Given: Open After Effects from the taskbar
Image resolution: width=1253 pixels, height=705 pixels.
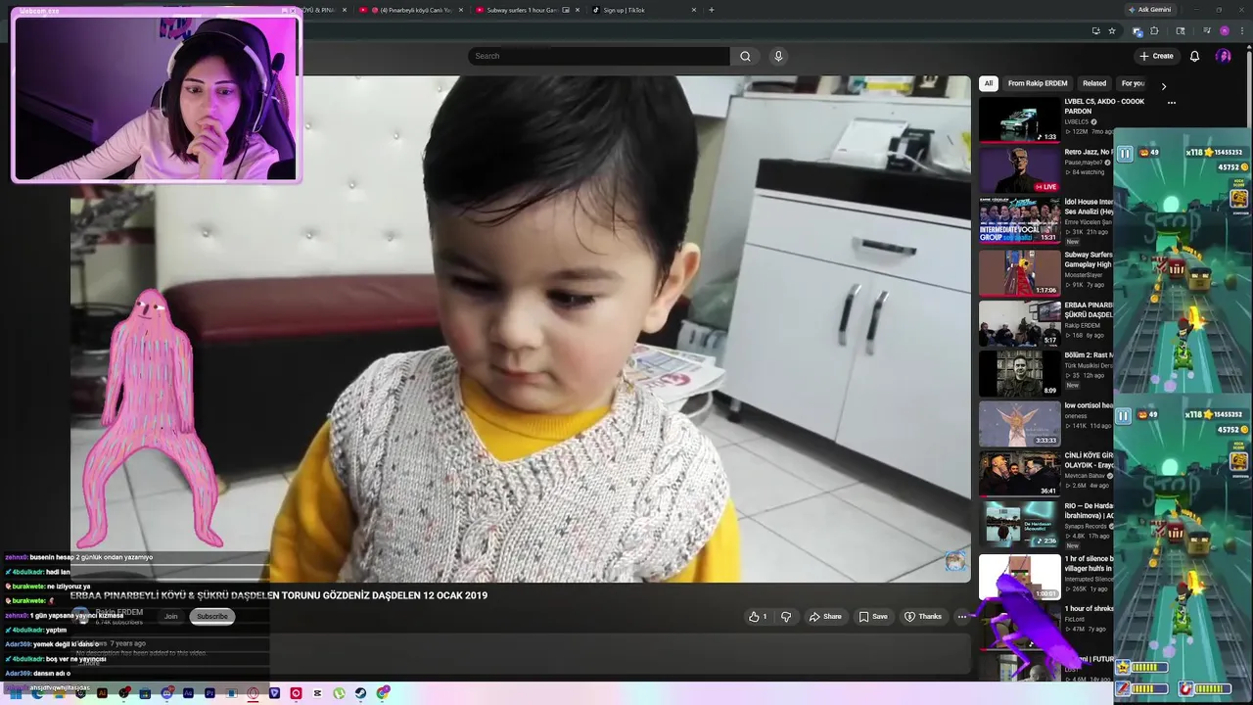Looking at the screenshot, I should pyautogui.click(x=188, y=693).
